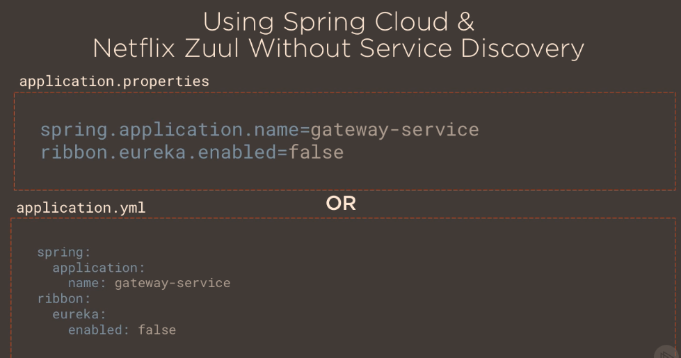681x358 pixels.
Task: Click the "spring:" line in the YAML
Action: [64, 252]
